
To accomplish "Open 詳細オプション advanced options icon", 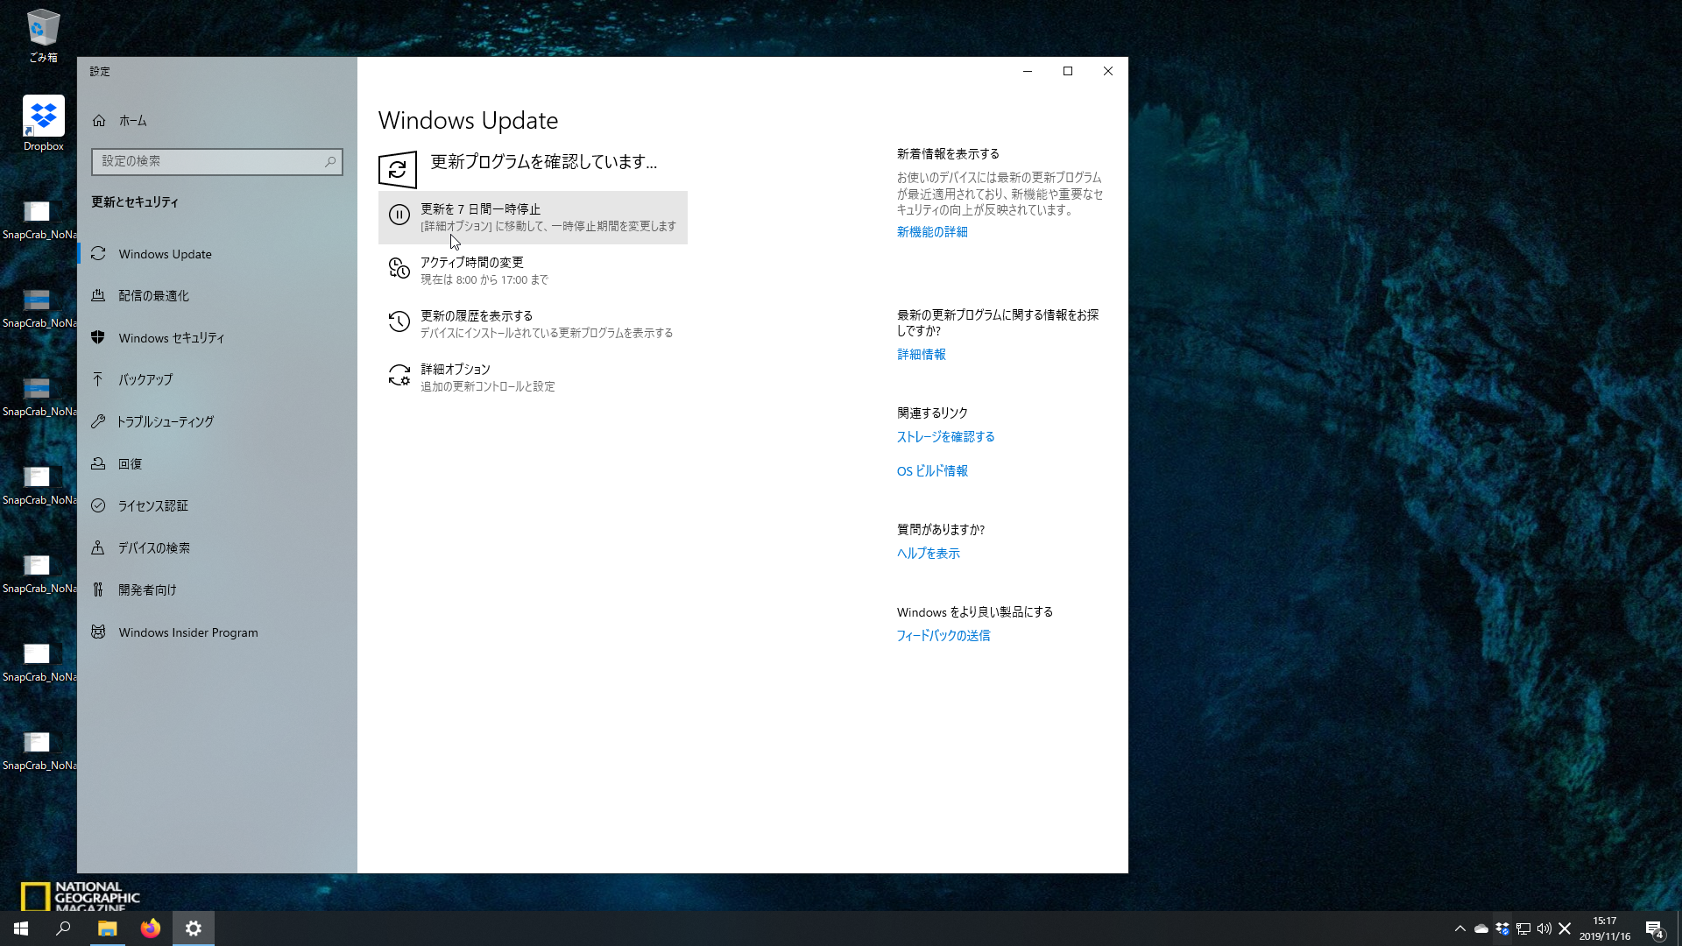I will tap(399, 376).
